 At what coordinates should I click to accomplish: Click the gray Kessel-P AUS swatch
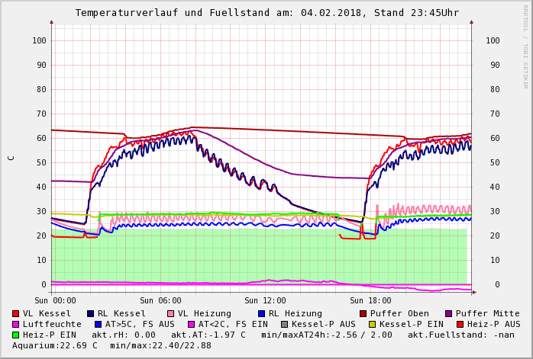pyautogui.click(x=285, y=324)
